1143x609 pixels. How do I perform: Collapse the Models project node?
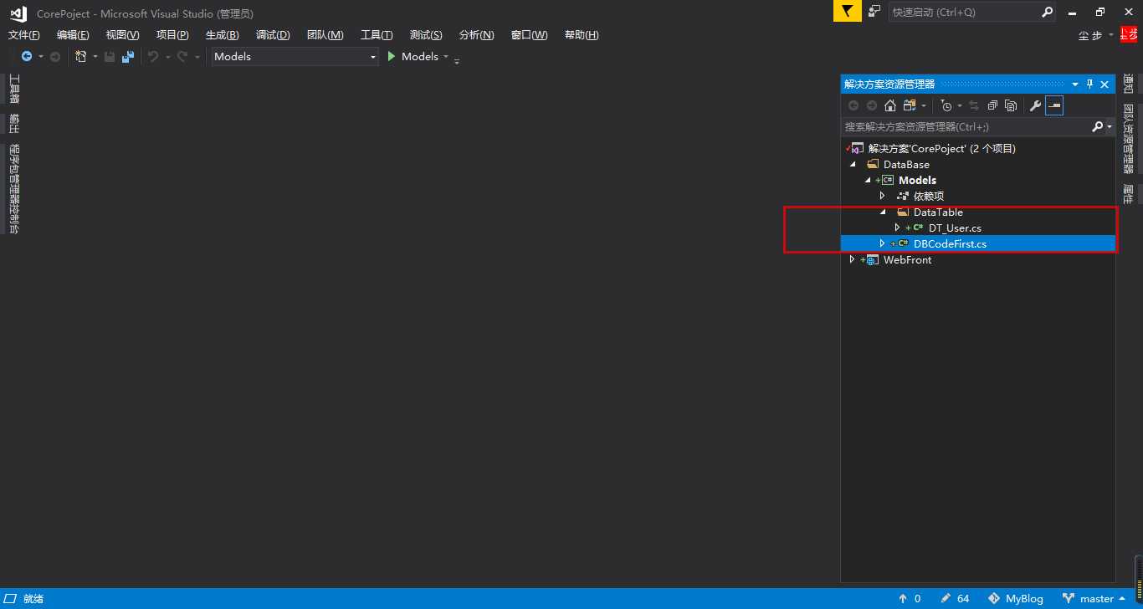click(x=868, y=180)
